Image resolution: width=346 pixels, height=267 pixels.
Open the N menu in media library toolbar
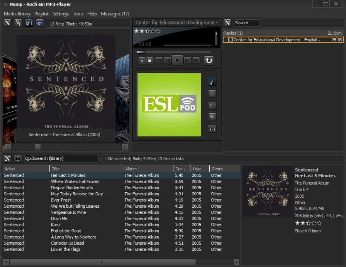tap(7, 23)
